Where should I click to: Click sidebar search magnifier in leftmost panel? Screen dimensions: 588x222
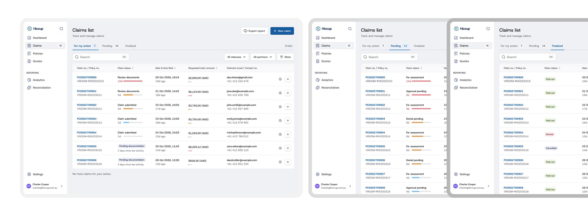61,29
